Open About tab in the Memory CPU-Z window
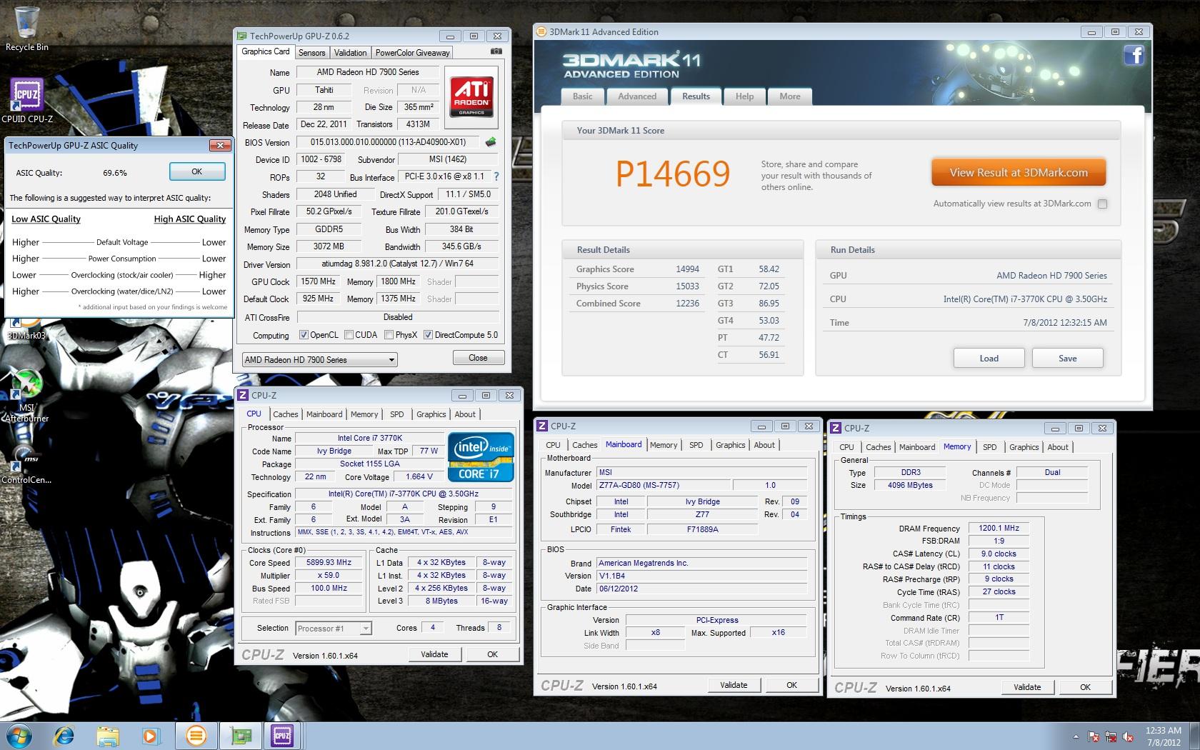Screen dimensions: 1200x750 pyautogui.click(x=1058, y=447)
